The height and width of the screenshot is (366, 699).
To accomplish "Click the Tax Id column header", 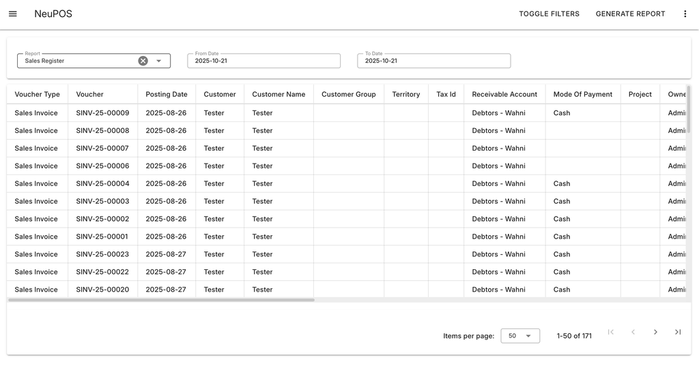I will 446,94.
